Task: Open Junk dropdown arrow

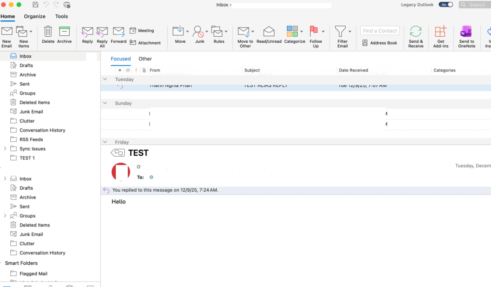Action: (x=207, y=31)
